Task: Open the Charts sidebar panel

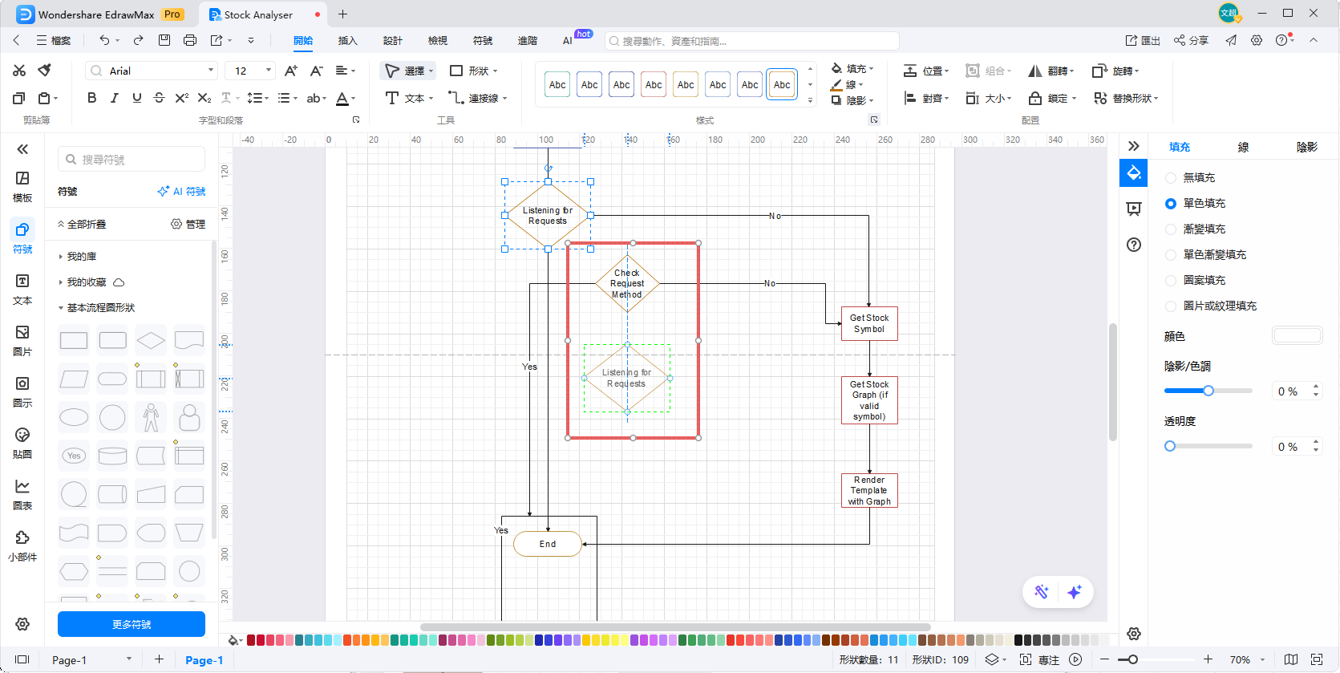Action: tap(22, 494)
